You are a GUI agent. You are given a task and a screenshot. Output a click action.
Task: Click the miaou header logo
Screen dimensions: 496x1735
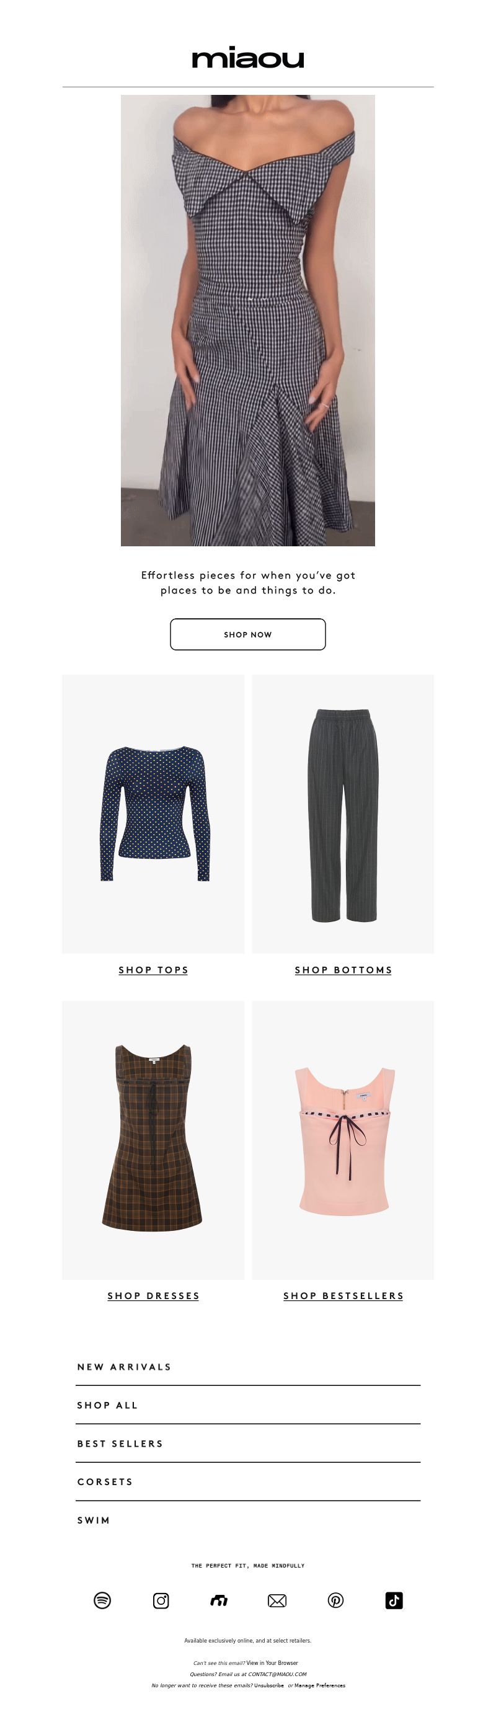[249, 60]
